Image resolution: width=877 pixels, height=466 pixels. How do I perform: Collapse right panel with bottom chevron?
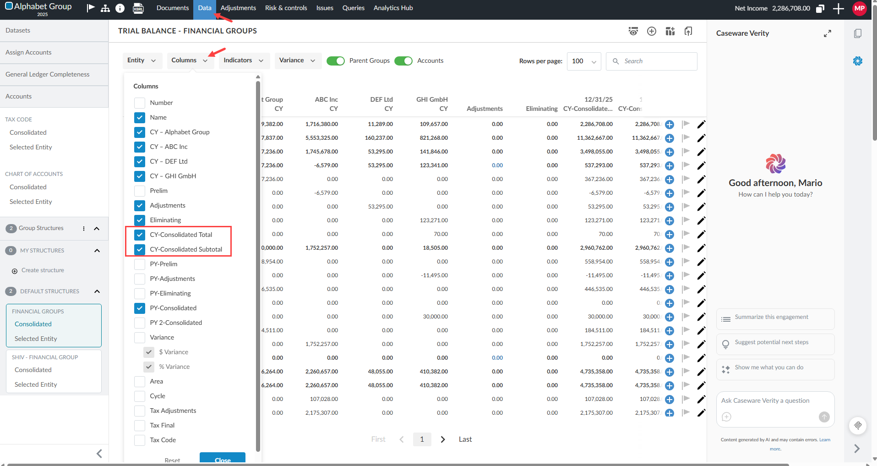point(857,449)
